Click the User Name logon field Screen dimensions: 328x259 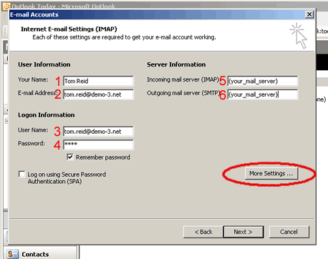(x=98, y=132)
